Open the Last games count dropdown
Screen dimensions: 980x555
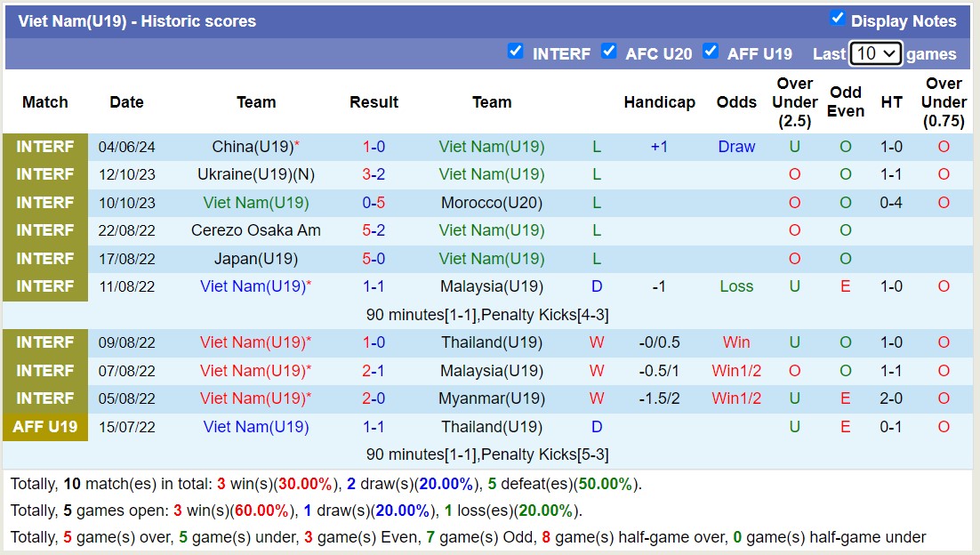(875, 53)
